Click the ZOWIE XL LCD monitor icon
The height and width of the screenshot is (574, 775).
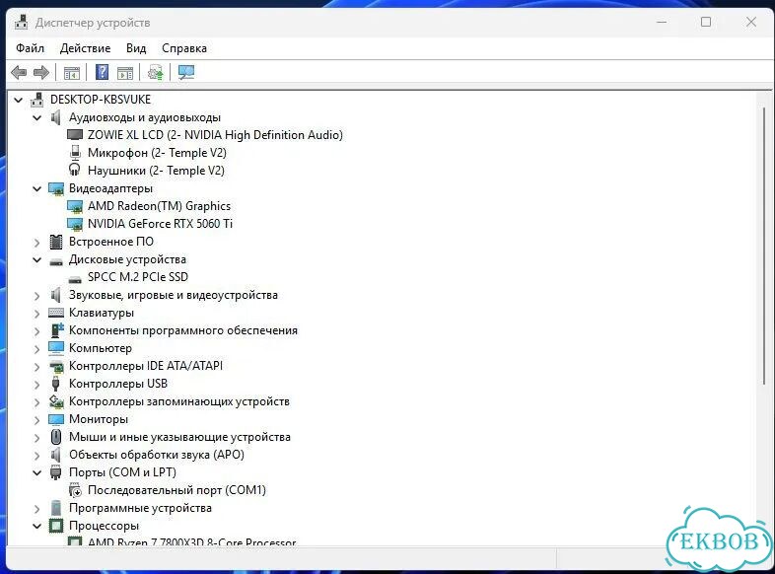click(x=75, y=134)
